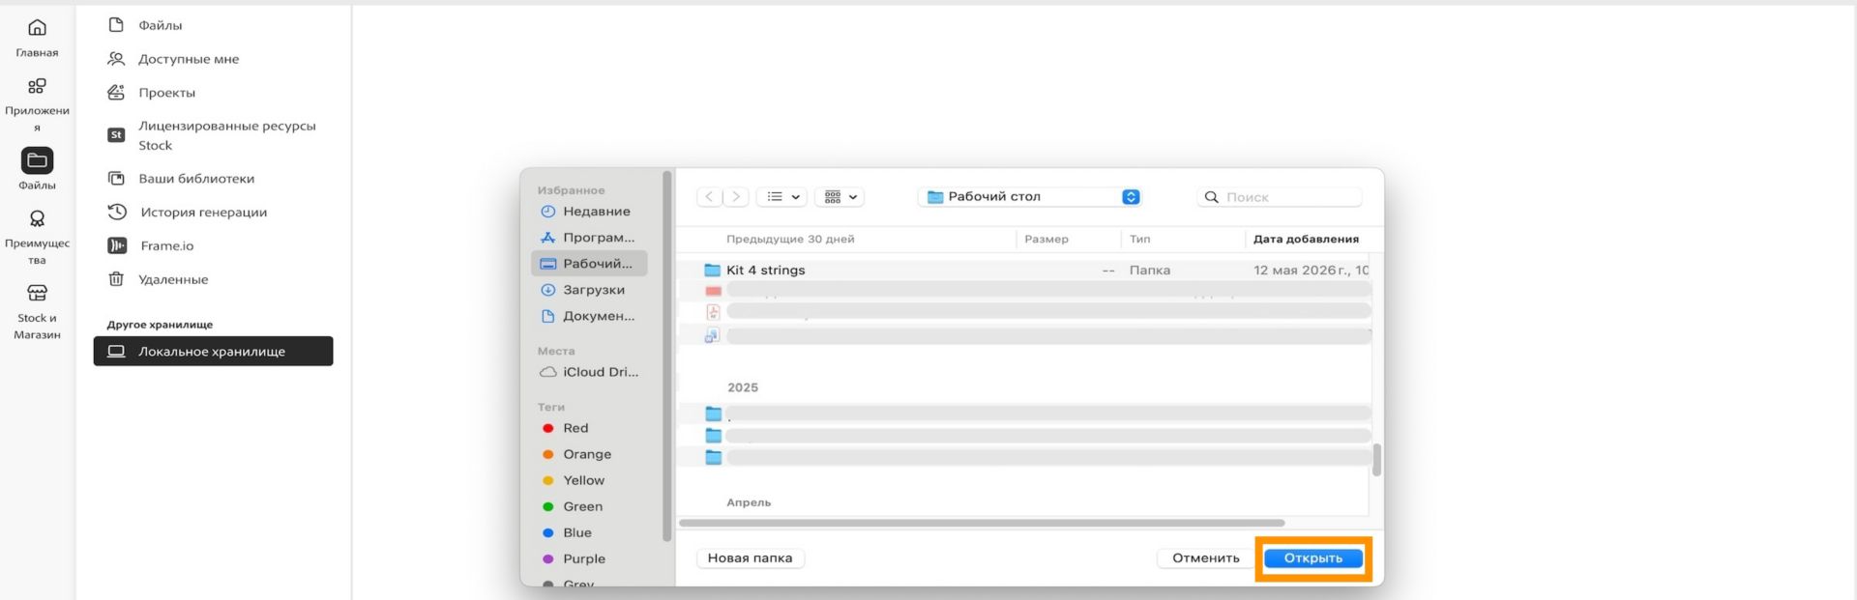Select Загрузки in dialog sidebar

[589, 290]
